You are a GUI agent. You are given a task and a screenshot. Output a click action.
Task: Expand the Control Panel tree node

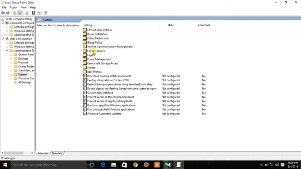click(11, 54)
